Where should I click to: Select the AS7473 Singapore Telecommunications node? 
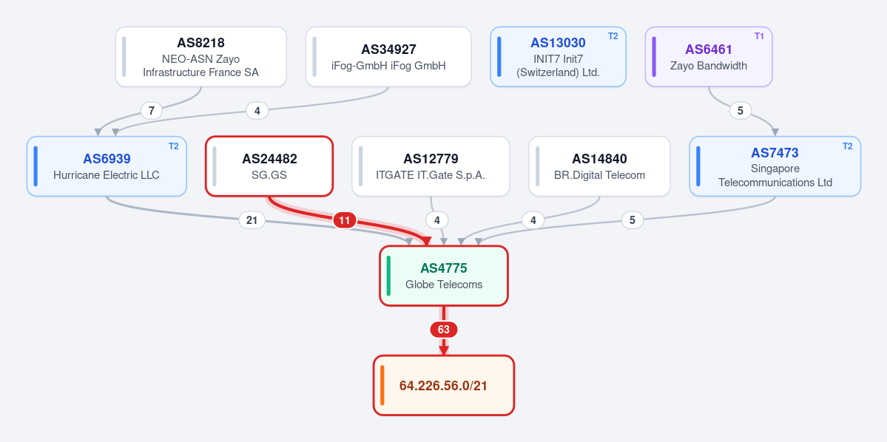(775, 166)
